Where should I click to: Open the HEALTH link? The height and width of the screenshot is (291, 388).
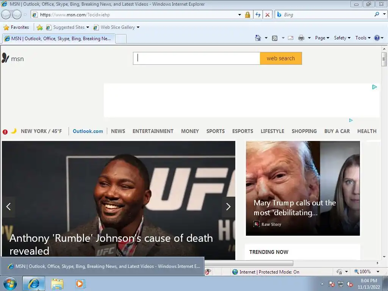point(367,131)
